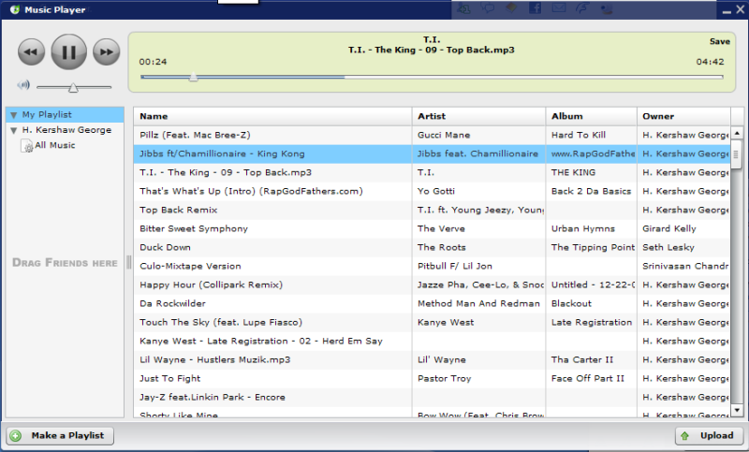Click the volume speaker icon

[23, 85]
